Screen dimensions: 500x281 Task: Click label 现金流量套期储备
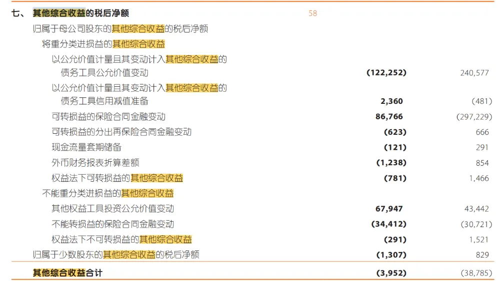(x=86, y=147)
